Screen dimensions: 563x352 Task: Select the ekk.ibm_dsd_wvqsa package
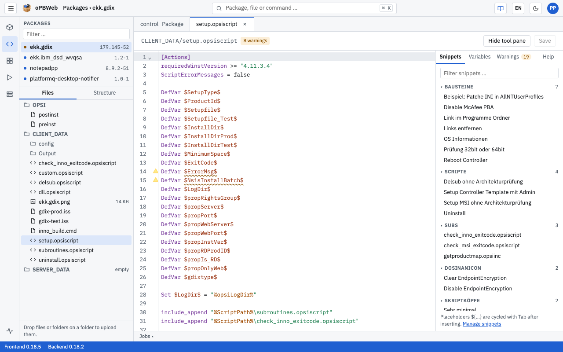click(76, 57)
